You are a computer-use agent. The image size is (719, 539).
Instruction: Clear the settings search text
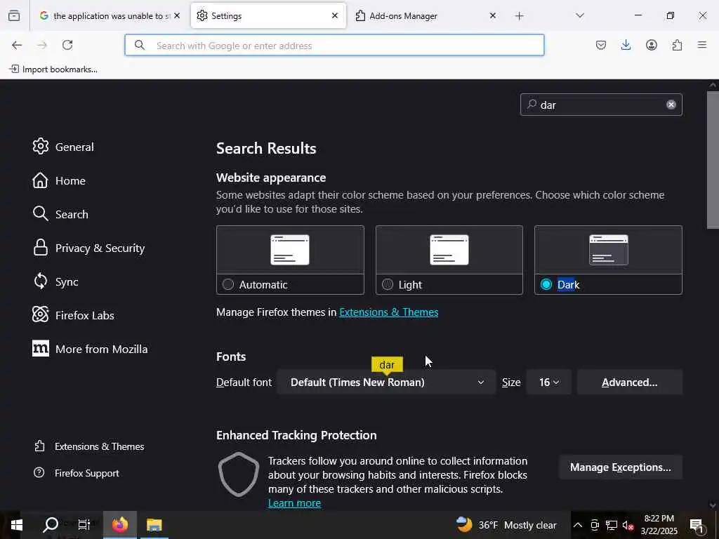tap(671, 105)
